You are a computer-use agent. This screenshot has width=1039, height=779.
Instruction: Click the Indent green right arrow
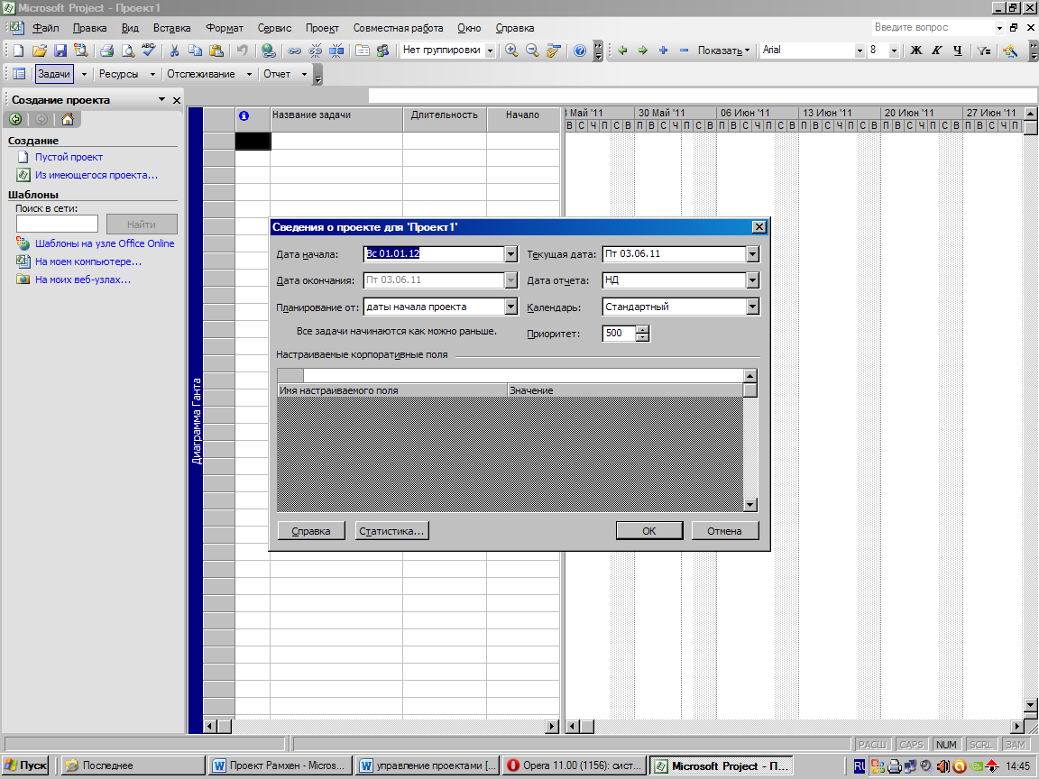pos(643,50)
